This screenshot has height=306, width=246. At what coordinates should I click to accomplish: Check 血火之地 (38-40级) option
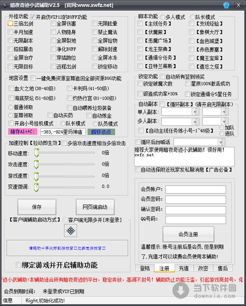[11, 88]
